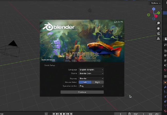Open the Physics properties tab icon

(165, 97)
